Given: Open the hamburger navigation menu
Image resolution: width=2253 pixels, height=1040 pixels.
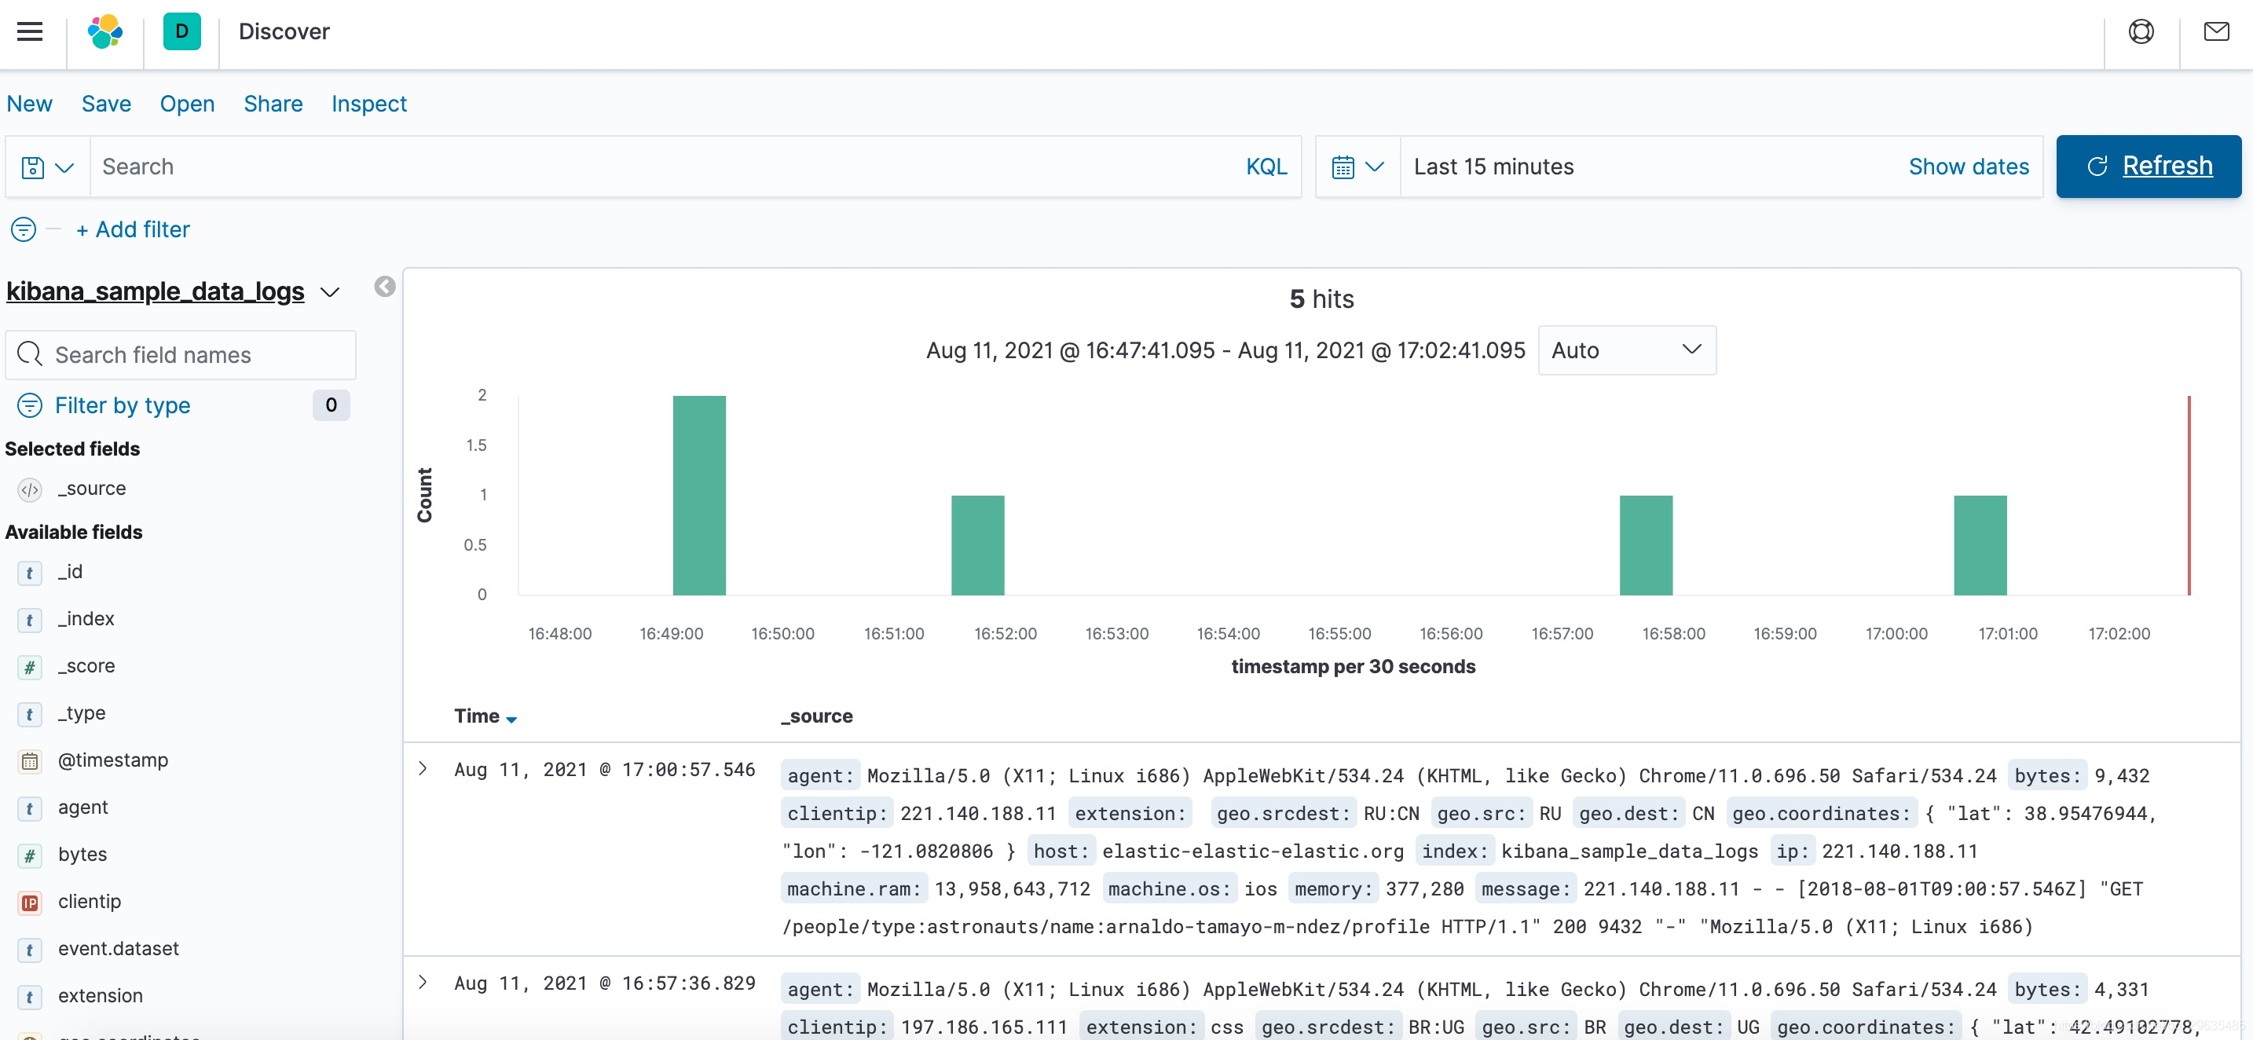Looking at the screenshot, I should tap(30, 31).
